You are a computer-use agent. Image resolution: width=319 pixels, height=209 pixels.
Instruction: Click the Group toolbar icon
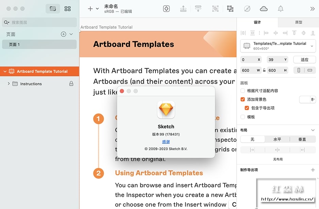pyautogui.click(x=215, y=9)
